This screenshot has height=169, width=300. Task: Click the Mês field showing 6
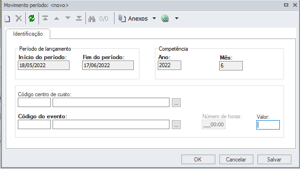[231, 66]
